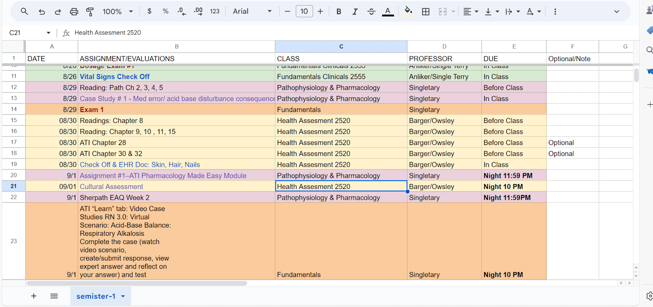This screenshot has width=653, height=307.
Task: Open the Name box dropdown arrow
Action: (x=48, y=33)
